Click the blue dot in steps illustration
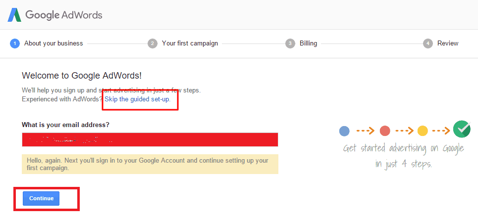478x221 pixels. pyautogui.click(x=344, y=131)
